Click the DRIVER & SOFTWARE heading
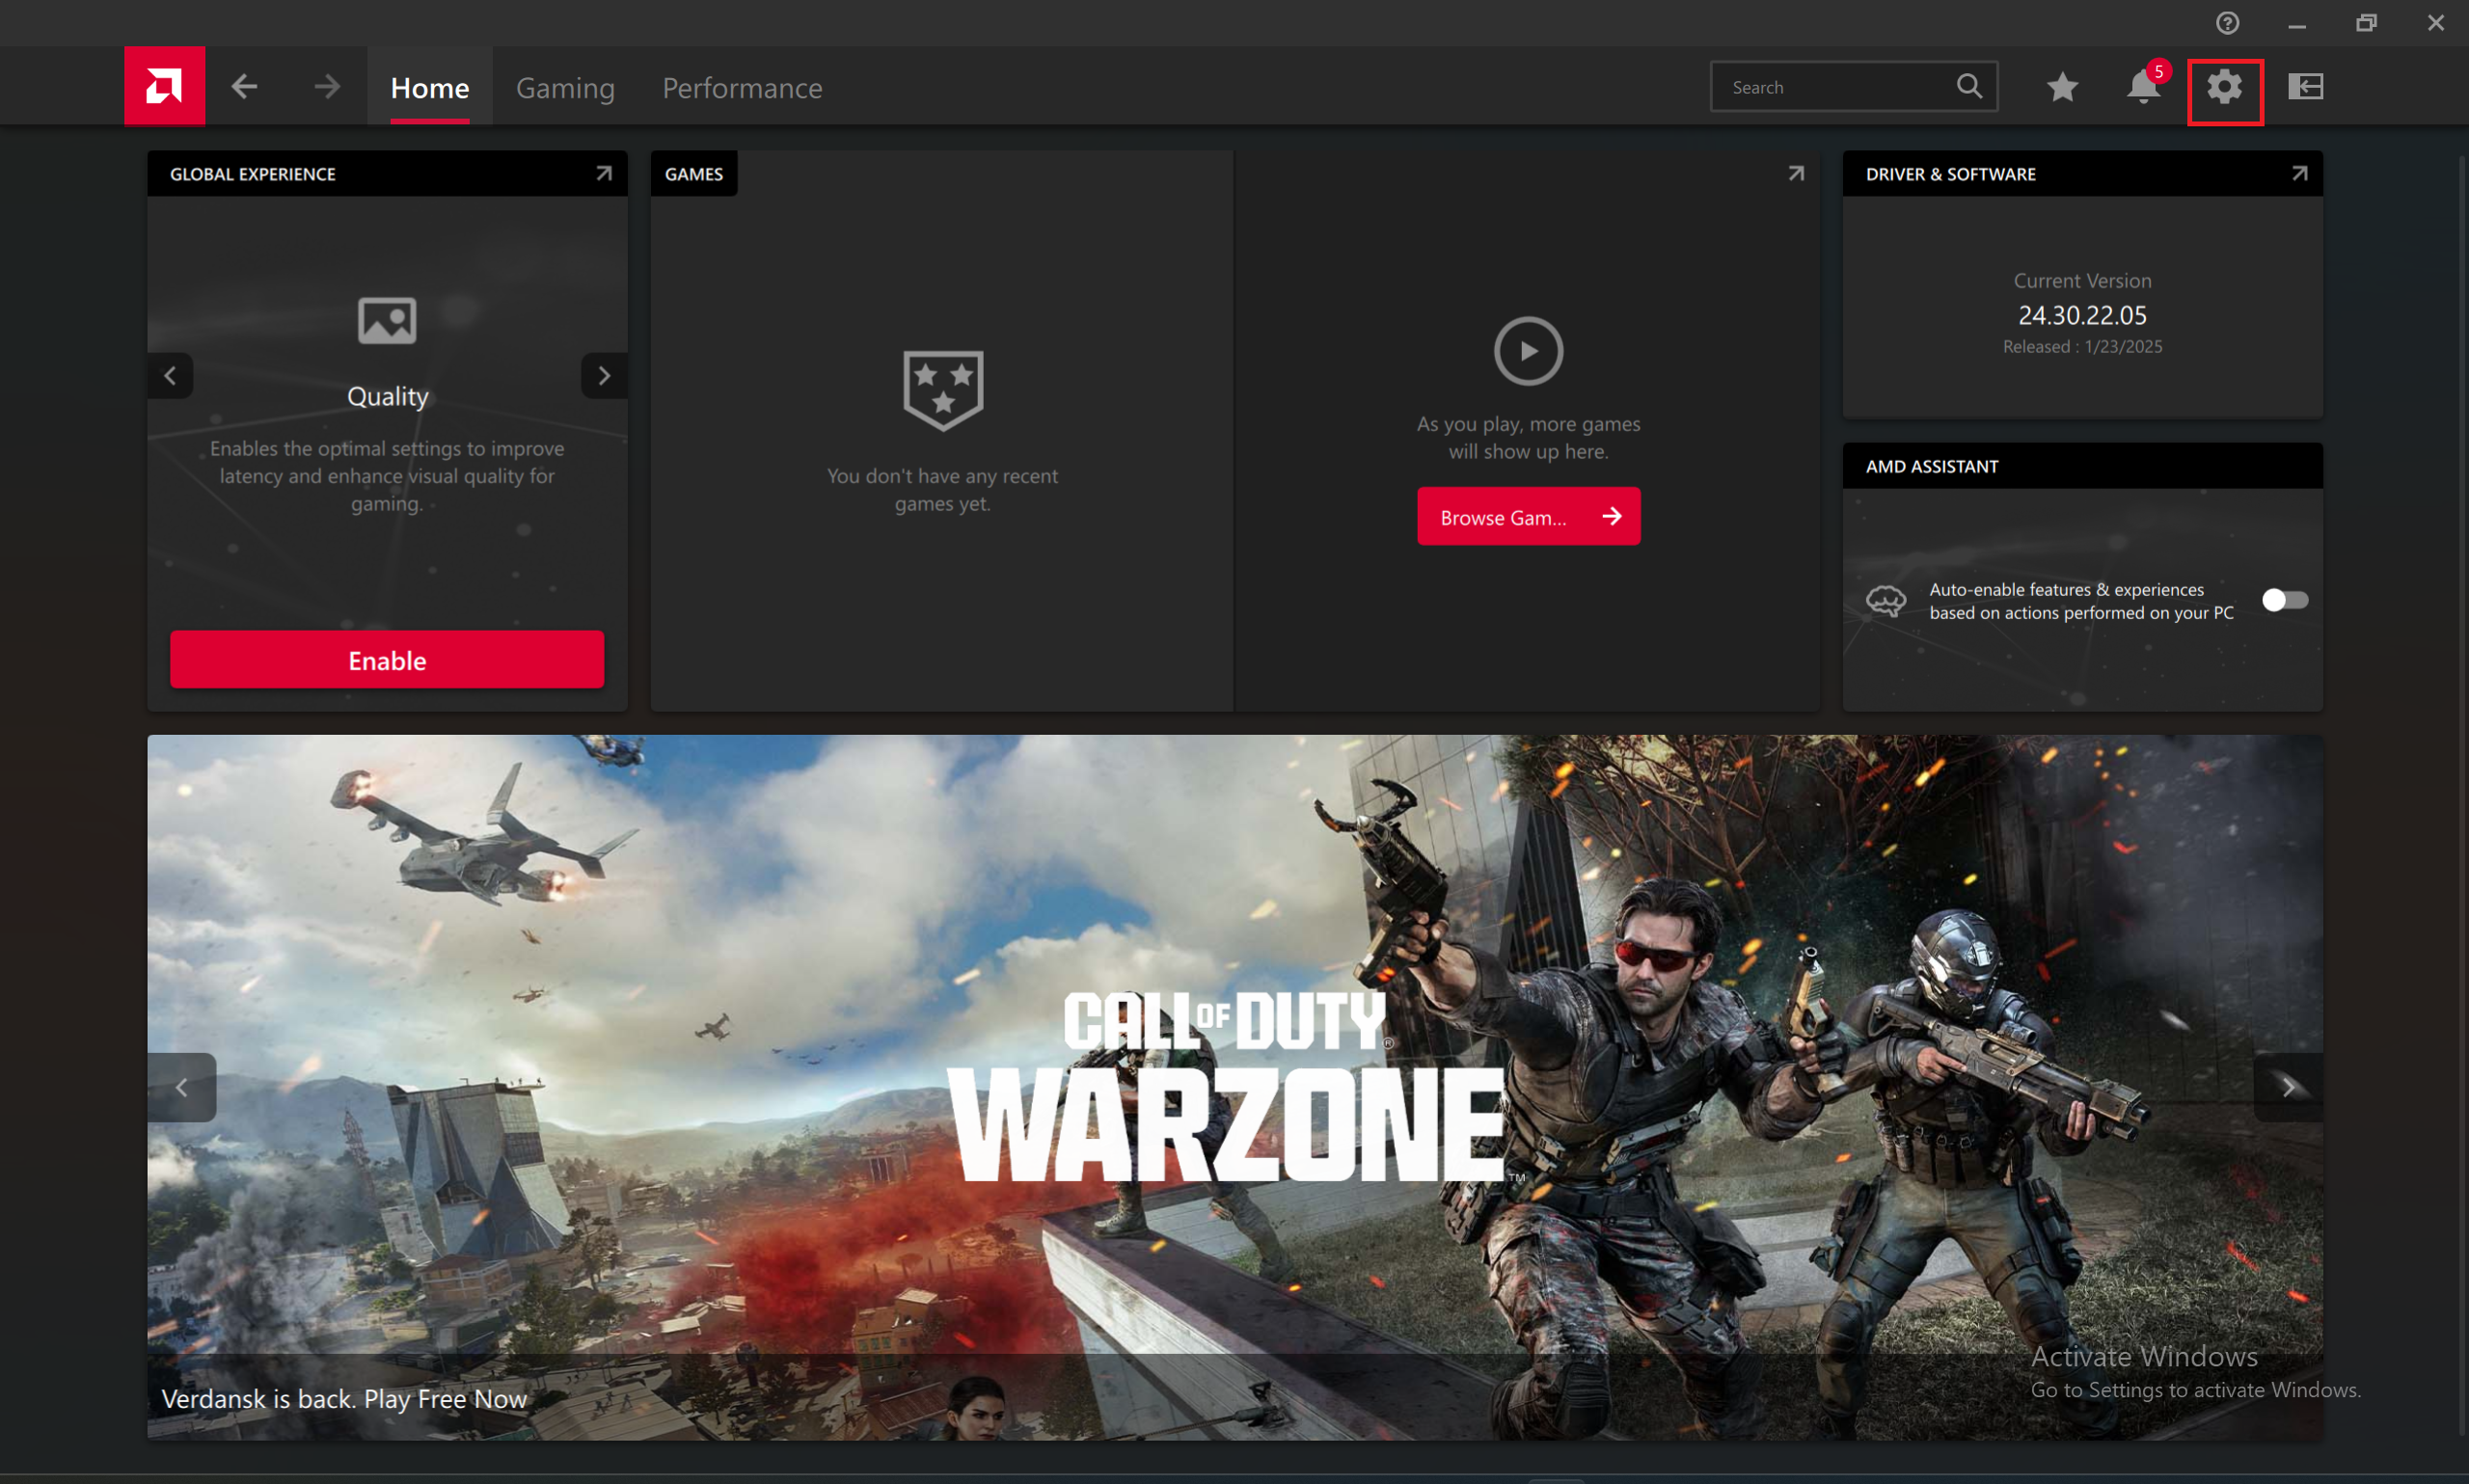This screenshot has height=1484, width=2469. [1950, 174]
